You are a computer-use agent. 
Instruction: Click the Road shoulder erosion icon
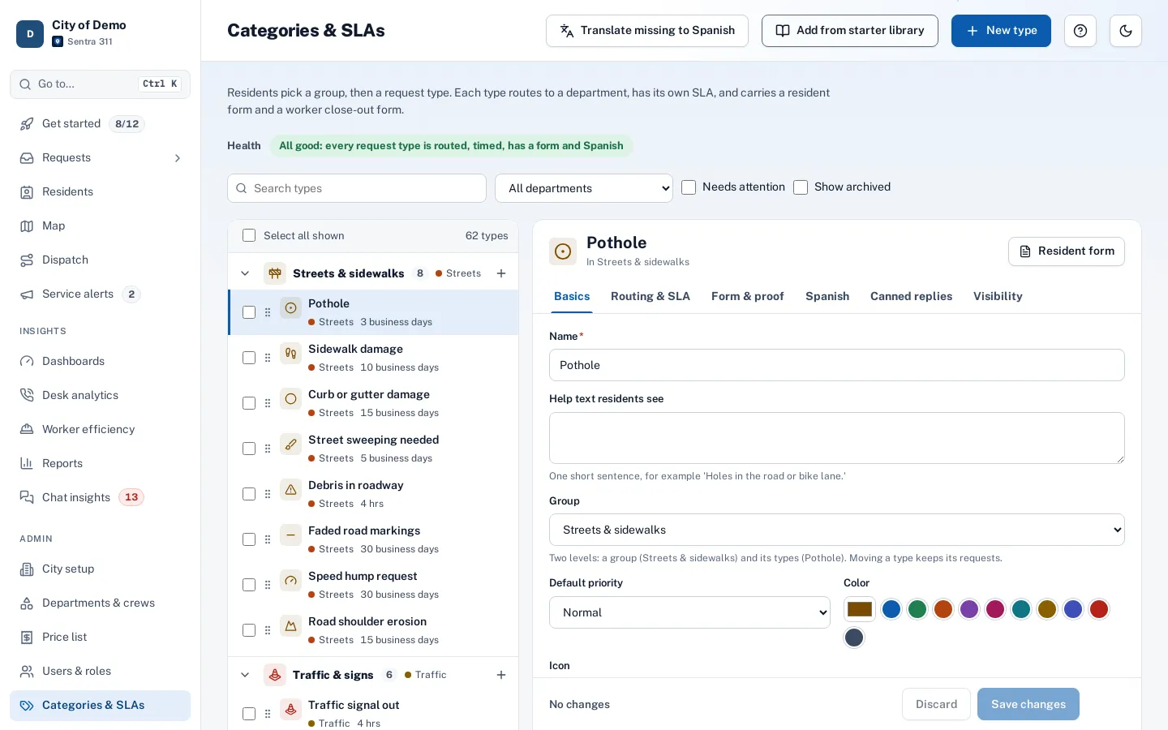(290, 626)
